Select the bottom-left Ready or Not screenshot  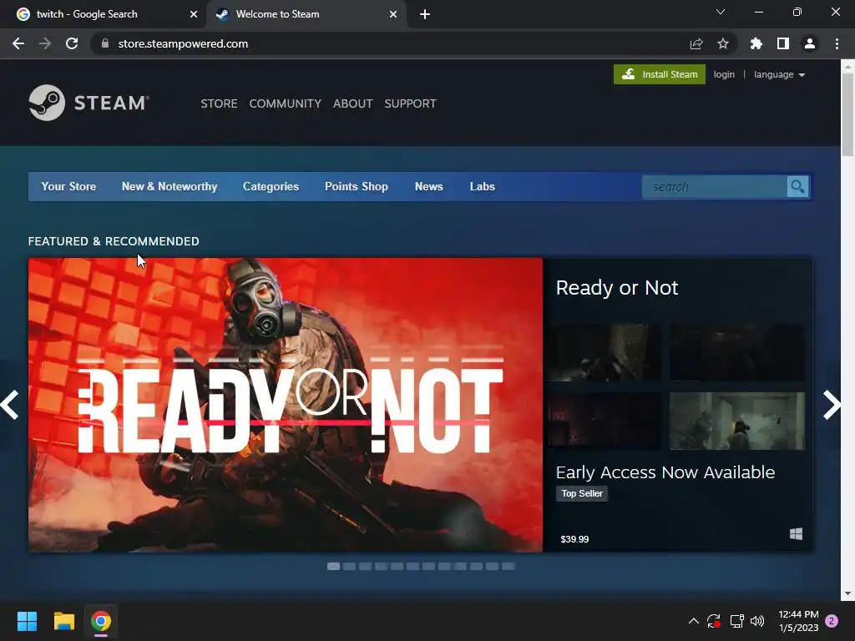[604, 421]
